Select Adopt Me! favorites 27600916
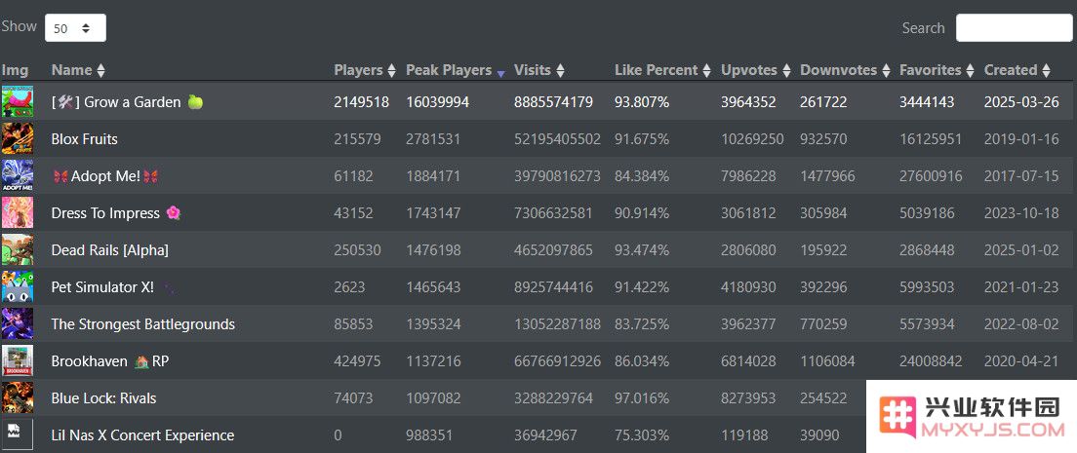 [x=932, y=176]
